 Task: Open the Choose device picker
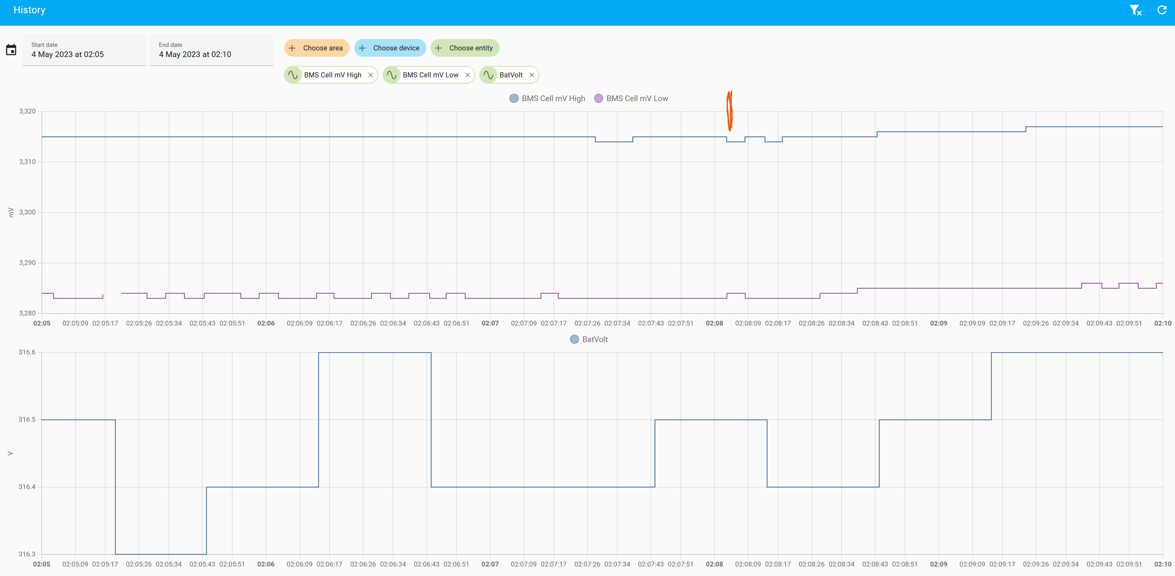(x=390, y=48)
